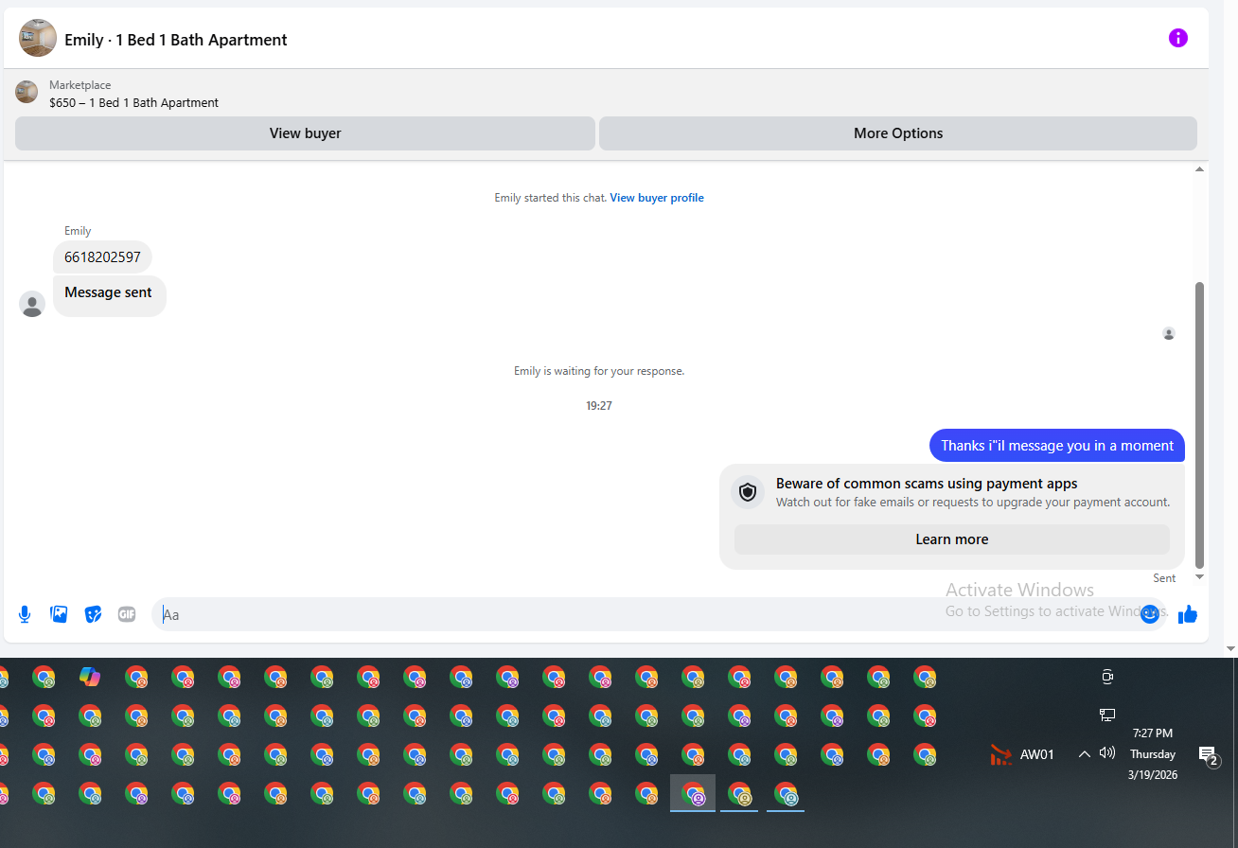The height and width of the screenshot is (848, 1238).
Task: Open the GIF picker icon
Action: (127, 614)
